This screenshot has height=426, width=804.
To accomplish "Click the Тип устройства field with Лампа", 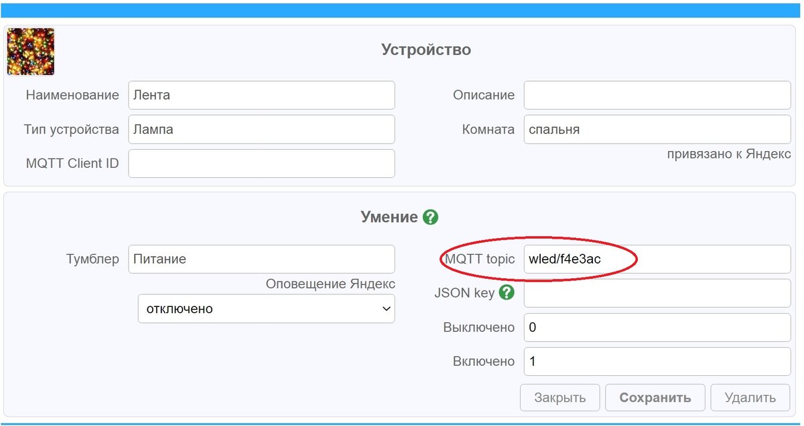I will point(261,129).
